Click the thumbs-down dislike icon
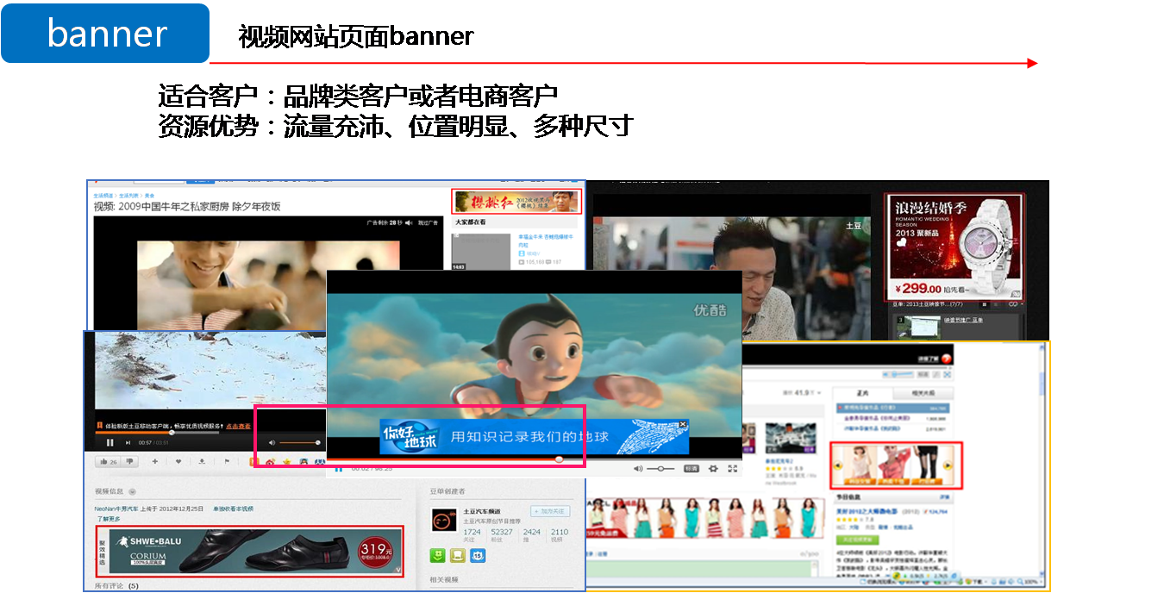Screen dimensions: 1164x593 131,462
